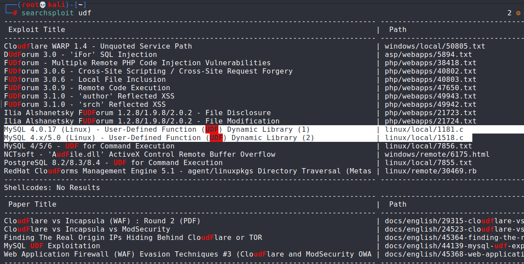Click the 'Shellcodes: No Results' line
The image size is (524, 264).
tap(52, 188)
